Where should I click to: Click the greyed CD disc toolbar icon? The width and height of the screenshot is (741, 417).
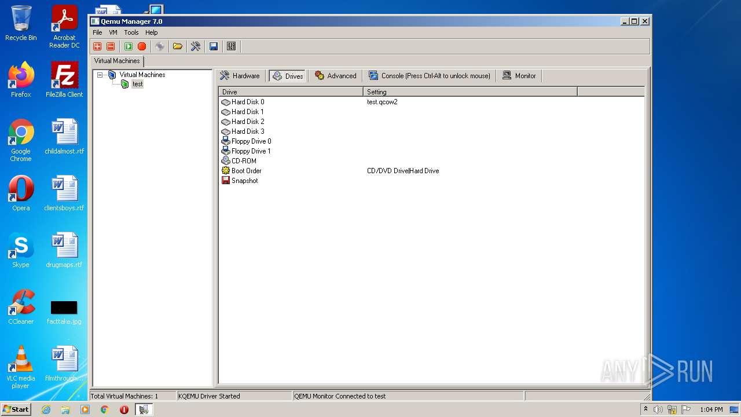(x=160, y=46)
